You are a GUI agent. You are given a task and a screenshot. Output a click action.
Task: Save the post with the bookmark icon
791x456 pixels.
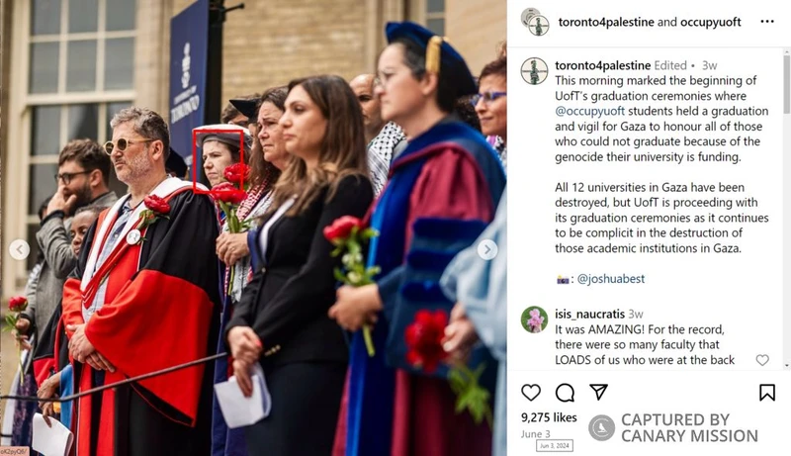(x=767, y=393)
